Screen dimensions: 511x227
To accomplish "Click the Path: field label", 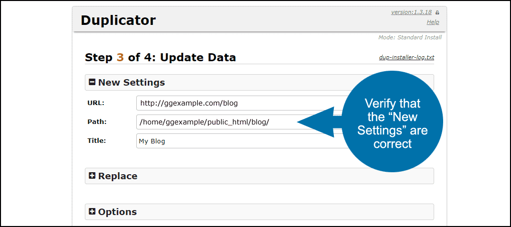I will (x=97, y=122).
